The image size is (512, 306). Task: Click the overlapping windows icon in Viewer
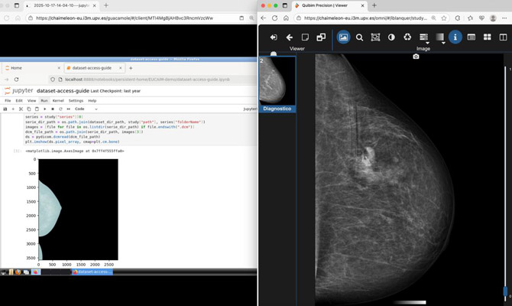[x=321, y=37]
